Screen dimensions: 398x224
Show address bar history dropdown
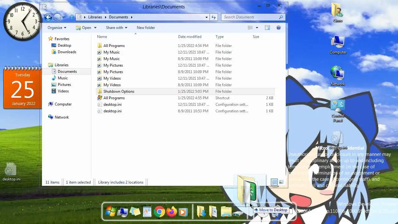[x=206, y=17]
